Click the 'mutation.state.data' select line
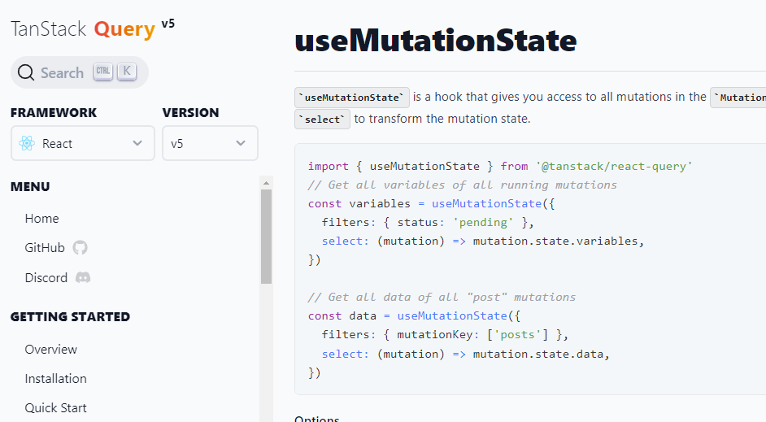Screen dimensions: 766x422 coord(466,354)
